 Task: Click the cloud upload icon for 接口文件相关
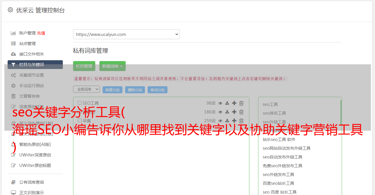click(13, 54)
